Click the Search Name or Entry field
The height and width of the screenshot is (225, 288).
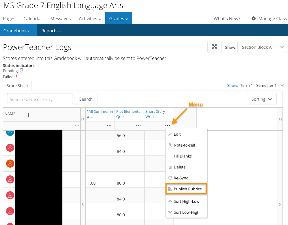point(40,99)
